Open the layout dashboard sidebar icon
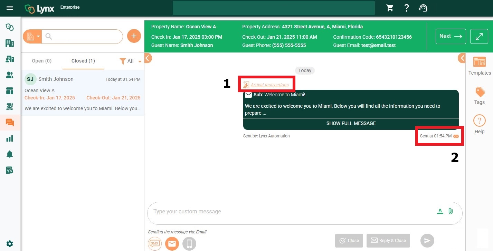This screenshot has width=493, height=251. click(x=10, y=91)
